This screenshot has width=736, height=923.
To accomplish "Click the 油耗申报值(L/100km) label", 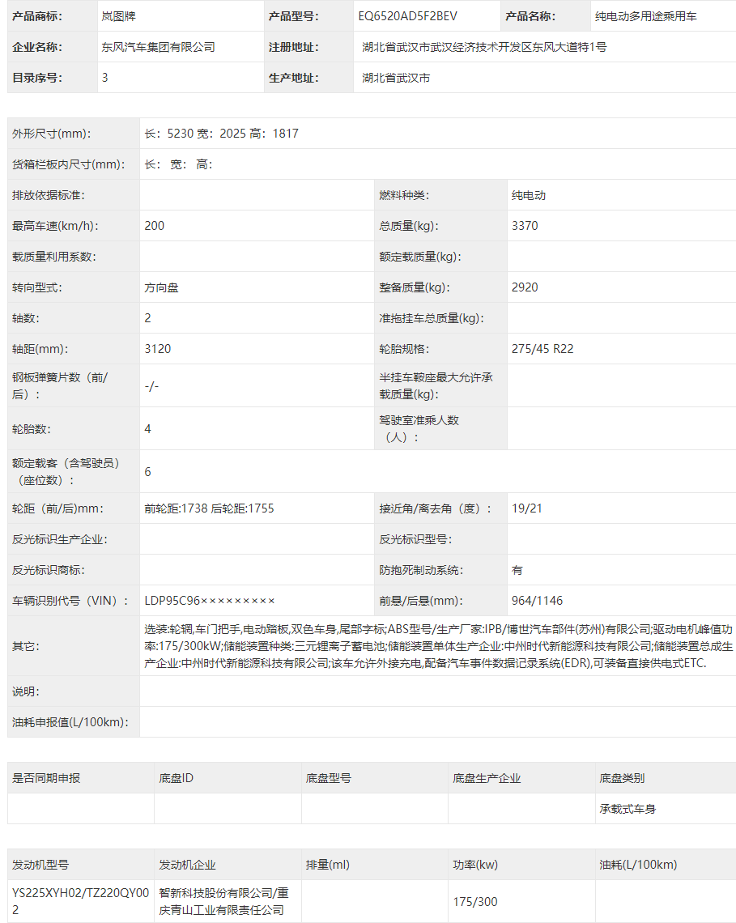I will [x=70, y=722].
